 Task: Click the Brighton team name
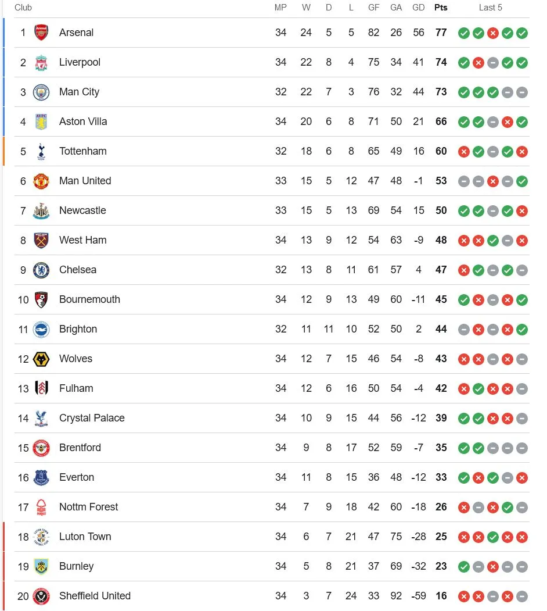pos(78,329)
